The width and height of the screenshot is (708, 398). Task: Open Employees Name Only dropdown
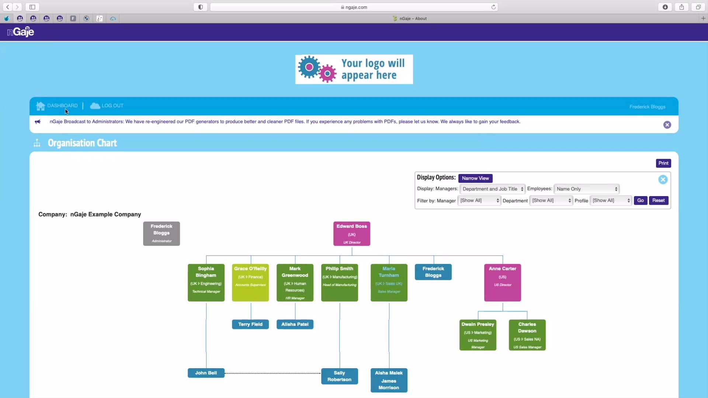[586, 189]
